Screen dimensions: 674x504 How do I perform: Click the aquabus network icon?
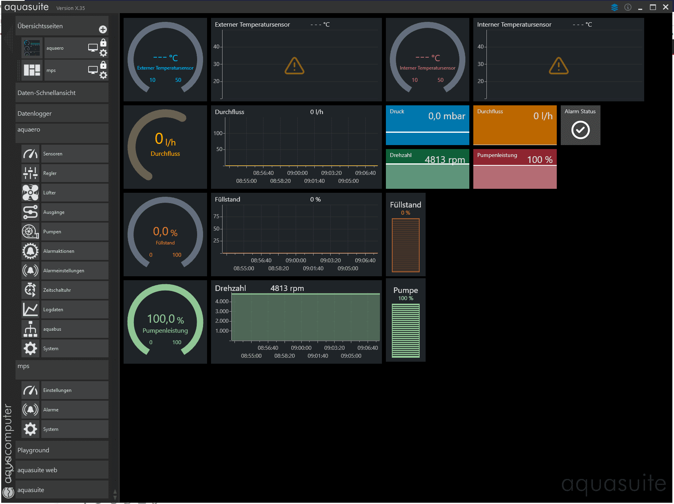(31, 329)
